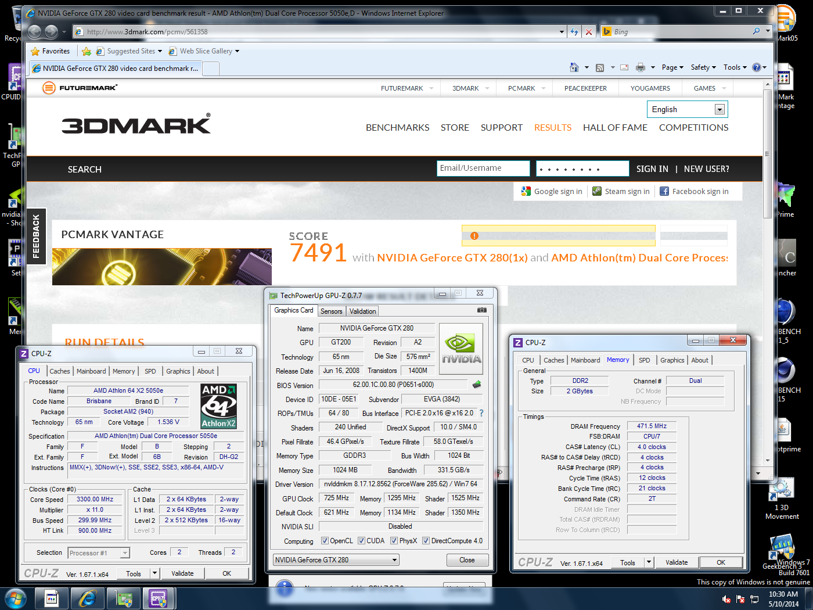Screen dimensions: 813x610
Task: Click the Print icon in IE toolbar
Action: pos(641,67)
